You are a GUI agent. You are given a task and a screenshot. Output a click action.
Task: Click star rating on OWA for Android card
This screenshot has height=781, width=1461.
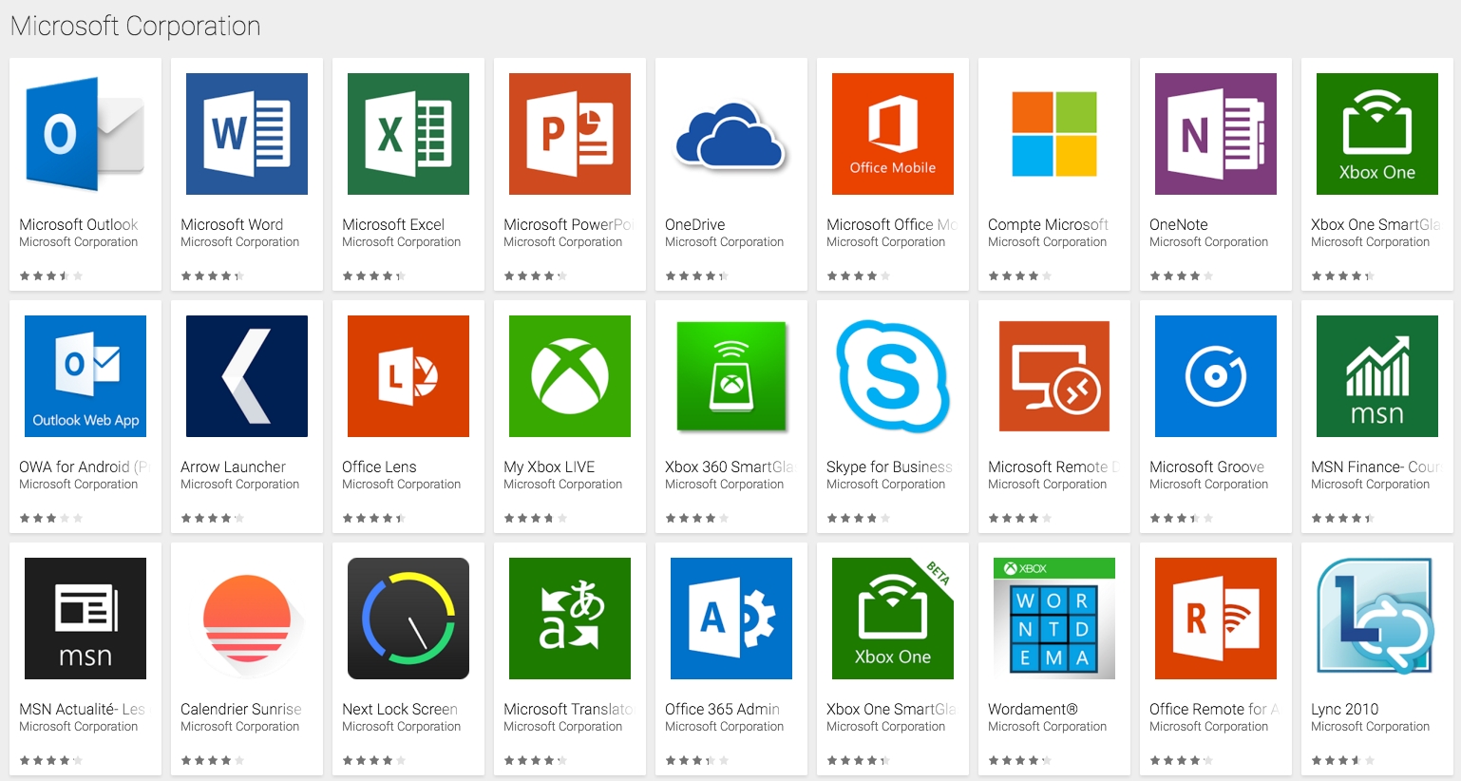point(51,519)
